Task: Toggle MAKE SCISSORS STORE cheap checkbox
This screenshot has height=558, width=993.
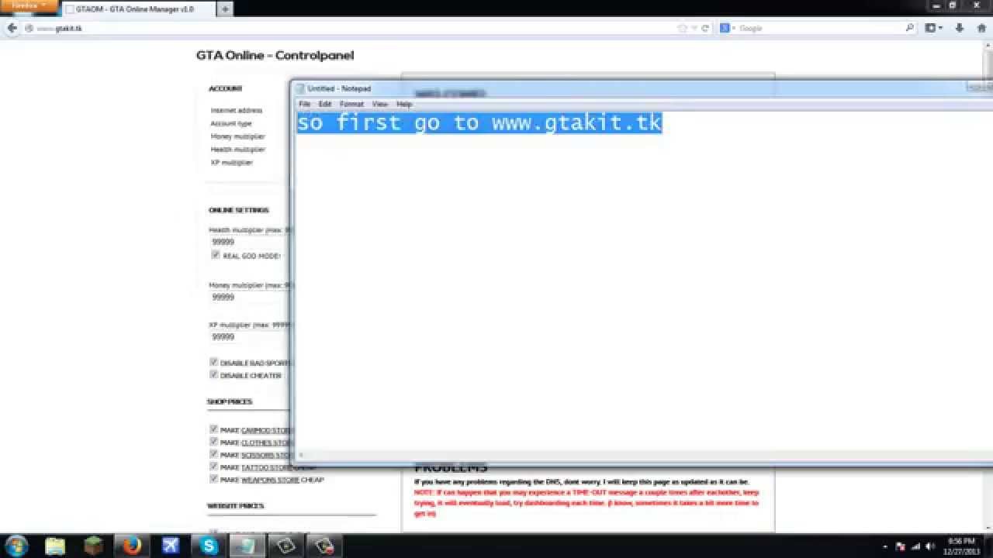Action: tap(214, 454)
